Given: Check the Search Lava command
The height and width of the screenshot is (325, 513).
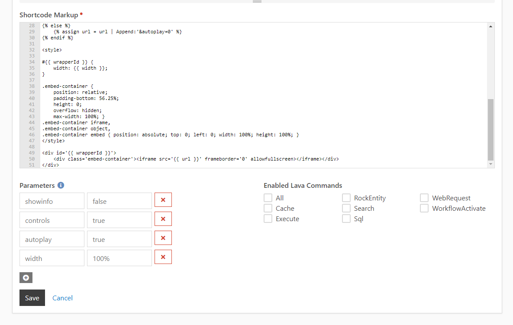Looking at the screenshot, I should click(x=346, y=208).
